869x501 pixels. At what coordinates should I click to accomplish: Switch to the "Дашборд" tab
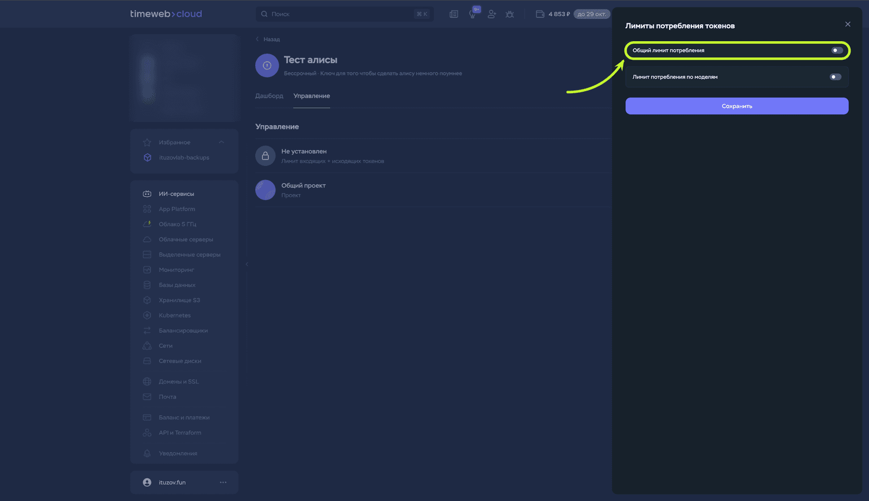[269, 96]
